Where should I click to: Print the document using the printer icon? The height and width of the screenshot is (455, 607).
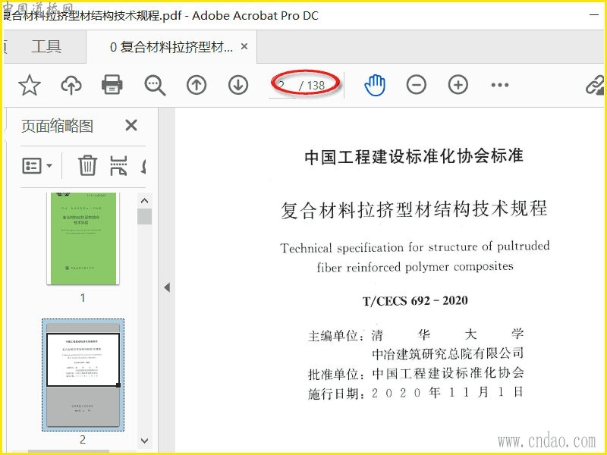pos(112,85)
